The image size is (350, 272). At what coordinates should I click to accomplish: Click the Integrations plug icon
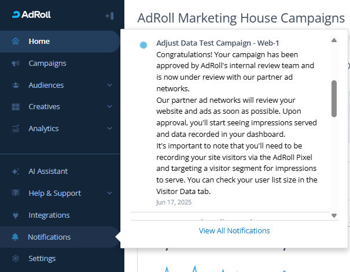click(x=16, y=215)
